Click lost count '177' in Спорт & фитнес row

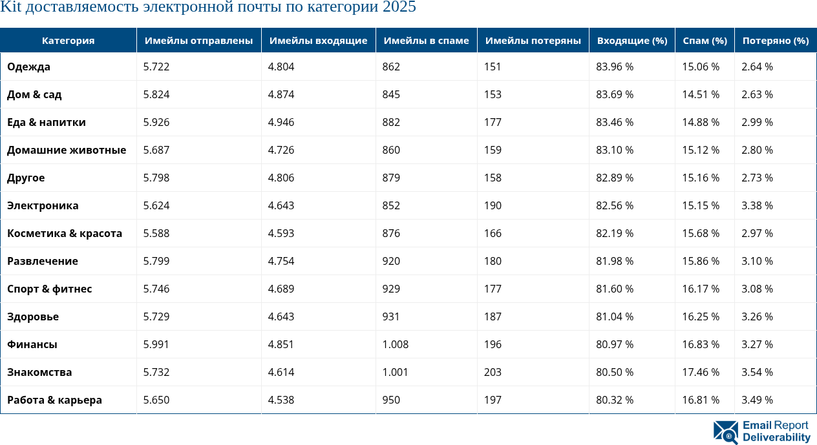493,289
